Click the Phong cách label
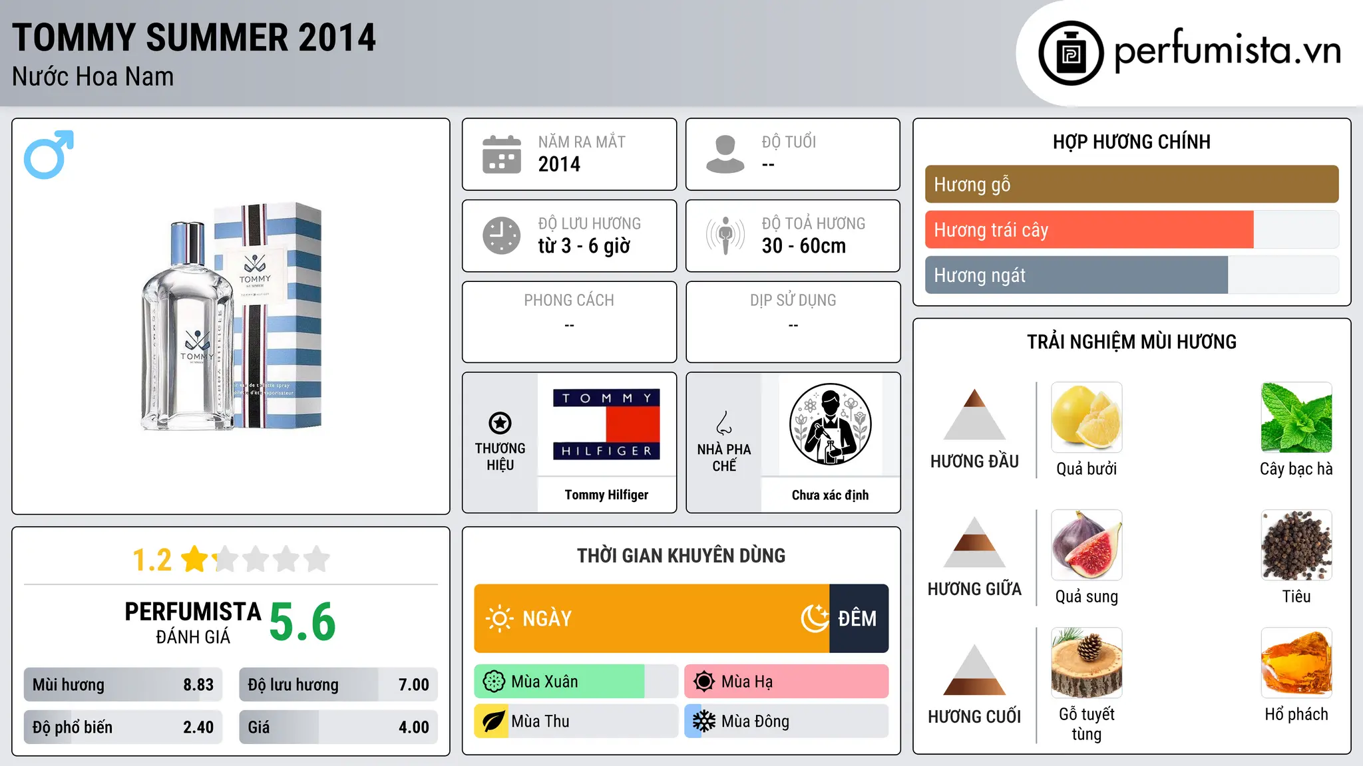The image size is (1363, 766). 569,301
